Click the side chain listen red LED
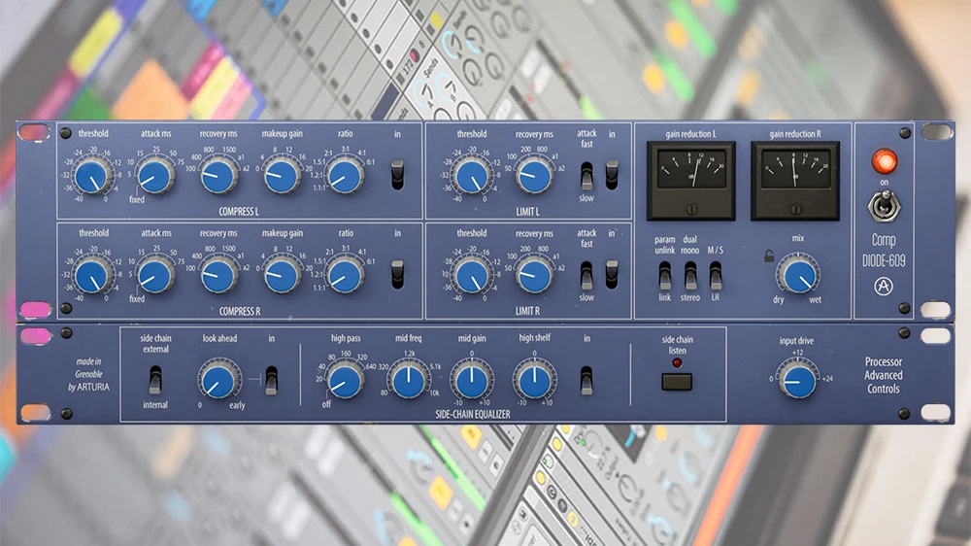971x546 pixels. point(678,363)
